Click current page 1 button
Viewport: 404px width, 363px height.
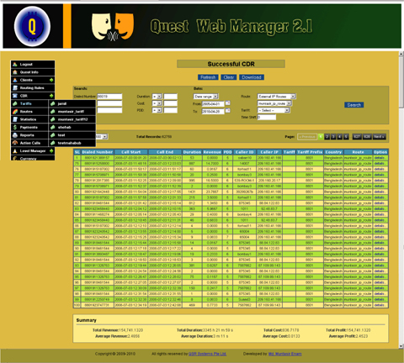[x=321, y=137]
